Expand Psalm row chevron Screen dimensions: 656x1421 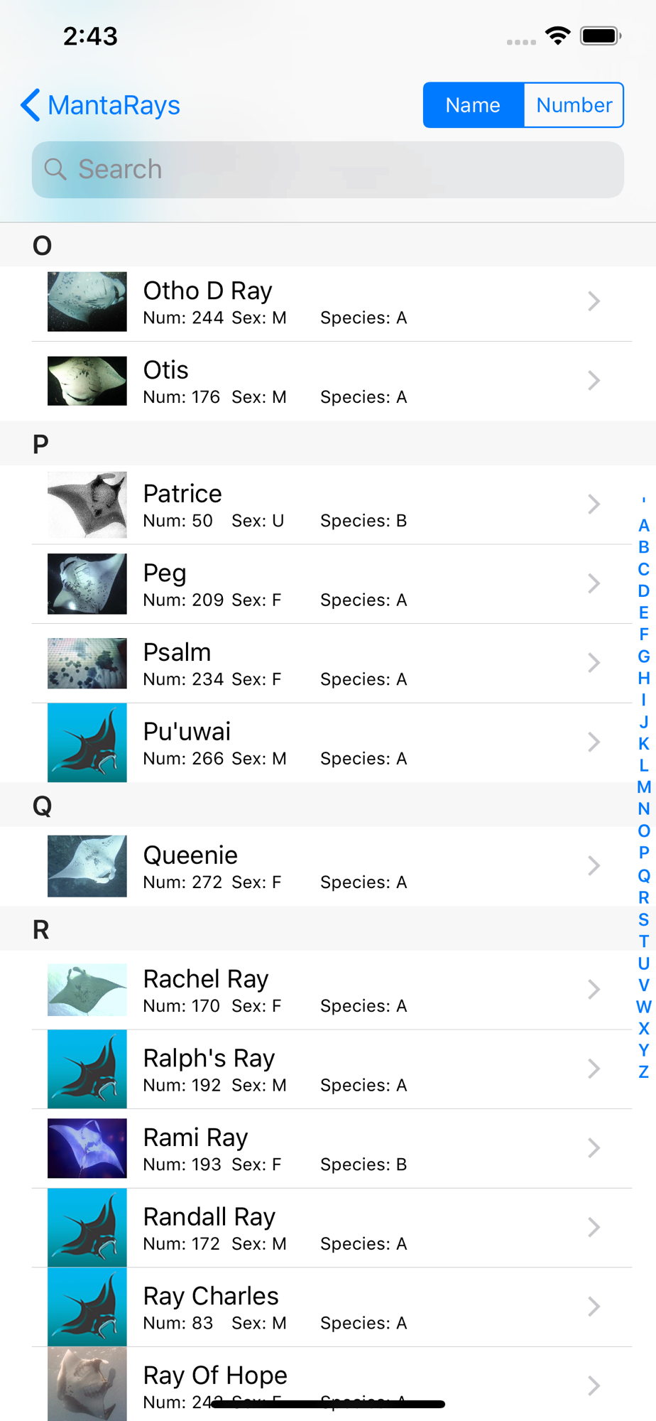pos(594,663)
